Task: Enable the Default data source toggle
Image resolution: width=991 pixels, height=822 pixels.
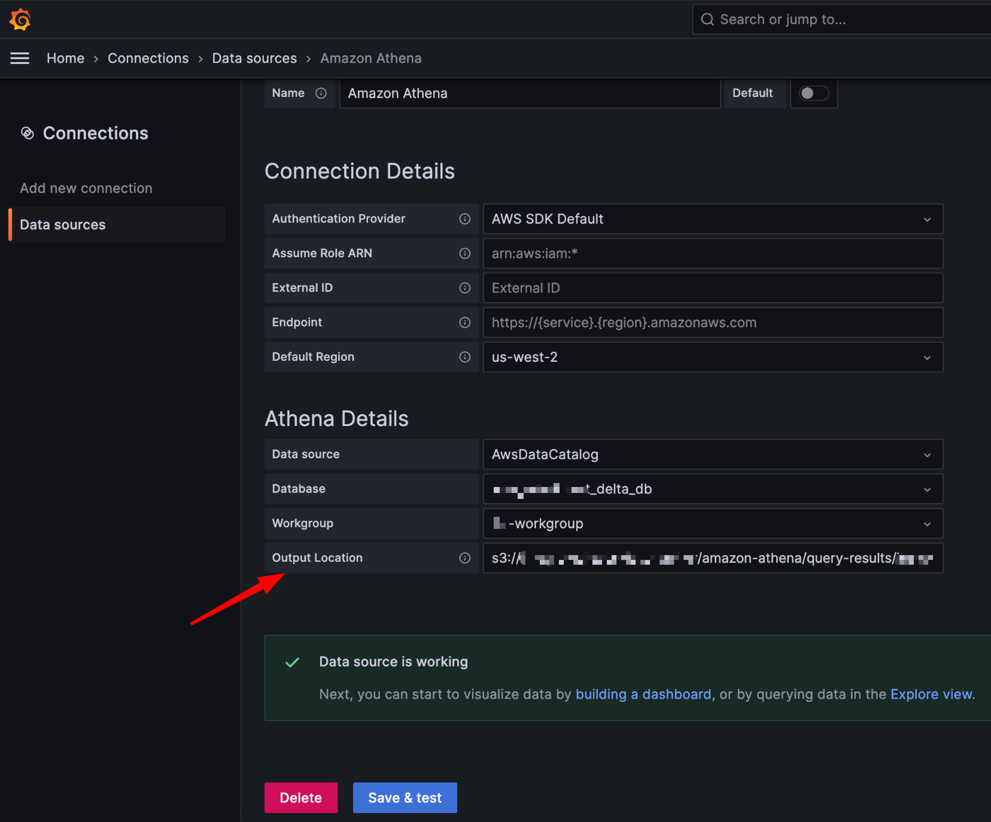Action: coord(813,93)
